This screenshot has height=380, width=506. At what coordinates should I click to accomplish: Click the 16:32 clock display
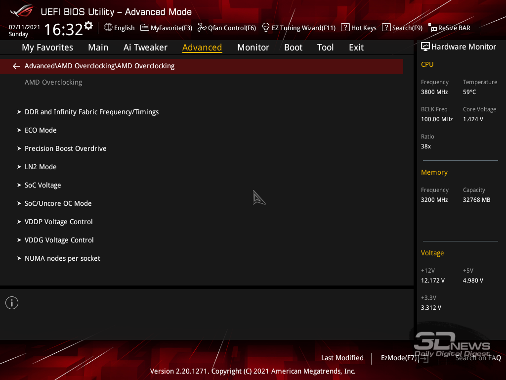(x=63, y=29)
